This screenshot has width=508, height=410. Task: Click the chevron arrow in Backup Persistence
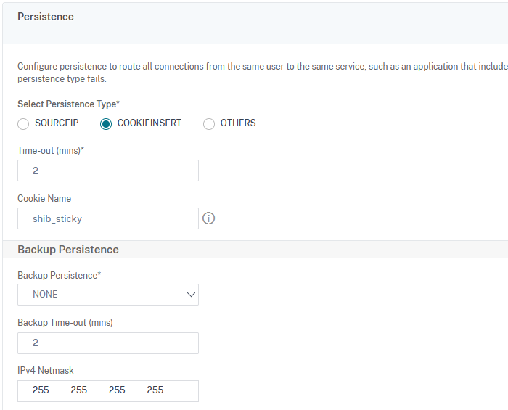click(x=191, y=295)
